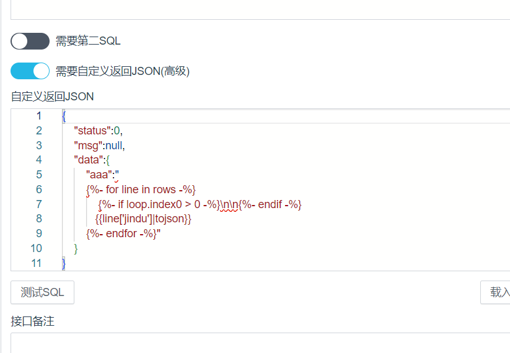Click line number 1 in editor gutter
Screen dimensions: 510x353
click(38, 116)
